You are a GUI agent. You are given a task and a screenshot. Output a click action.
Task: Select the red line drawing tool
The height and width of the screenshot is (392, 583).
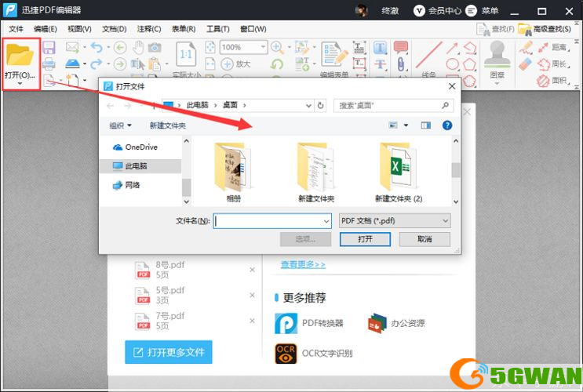point(428,55)
